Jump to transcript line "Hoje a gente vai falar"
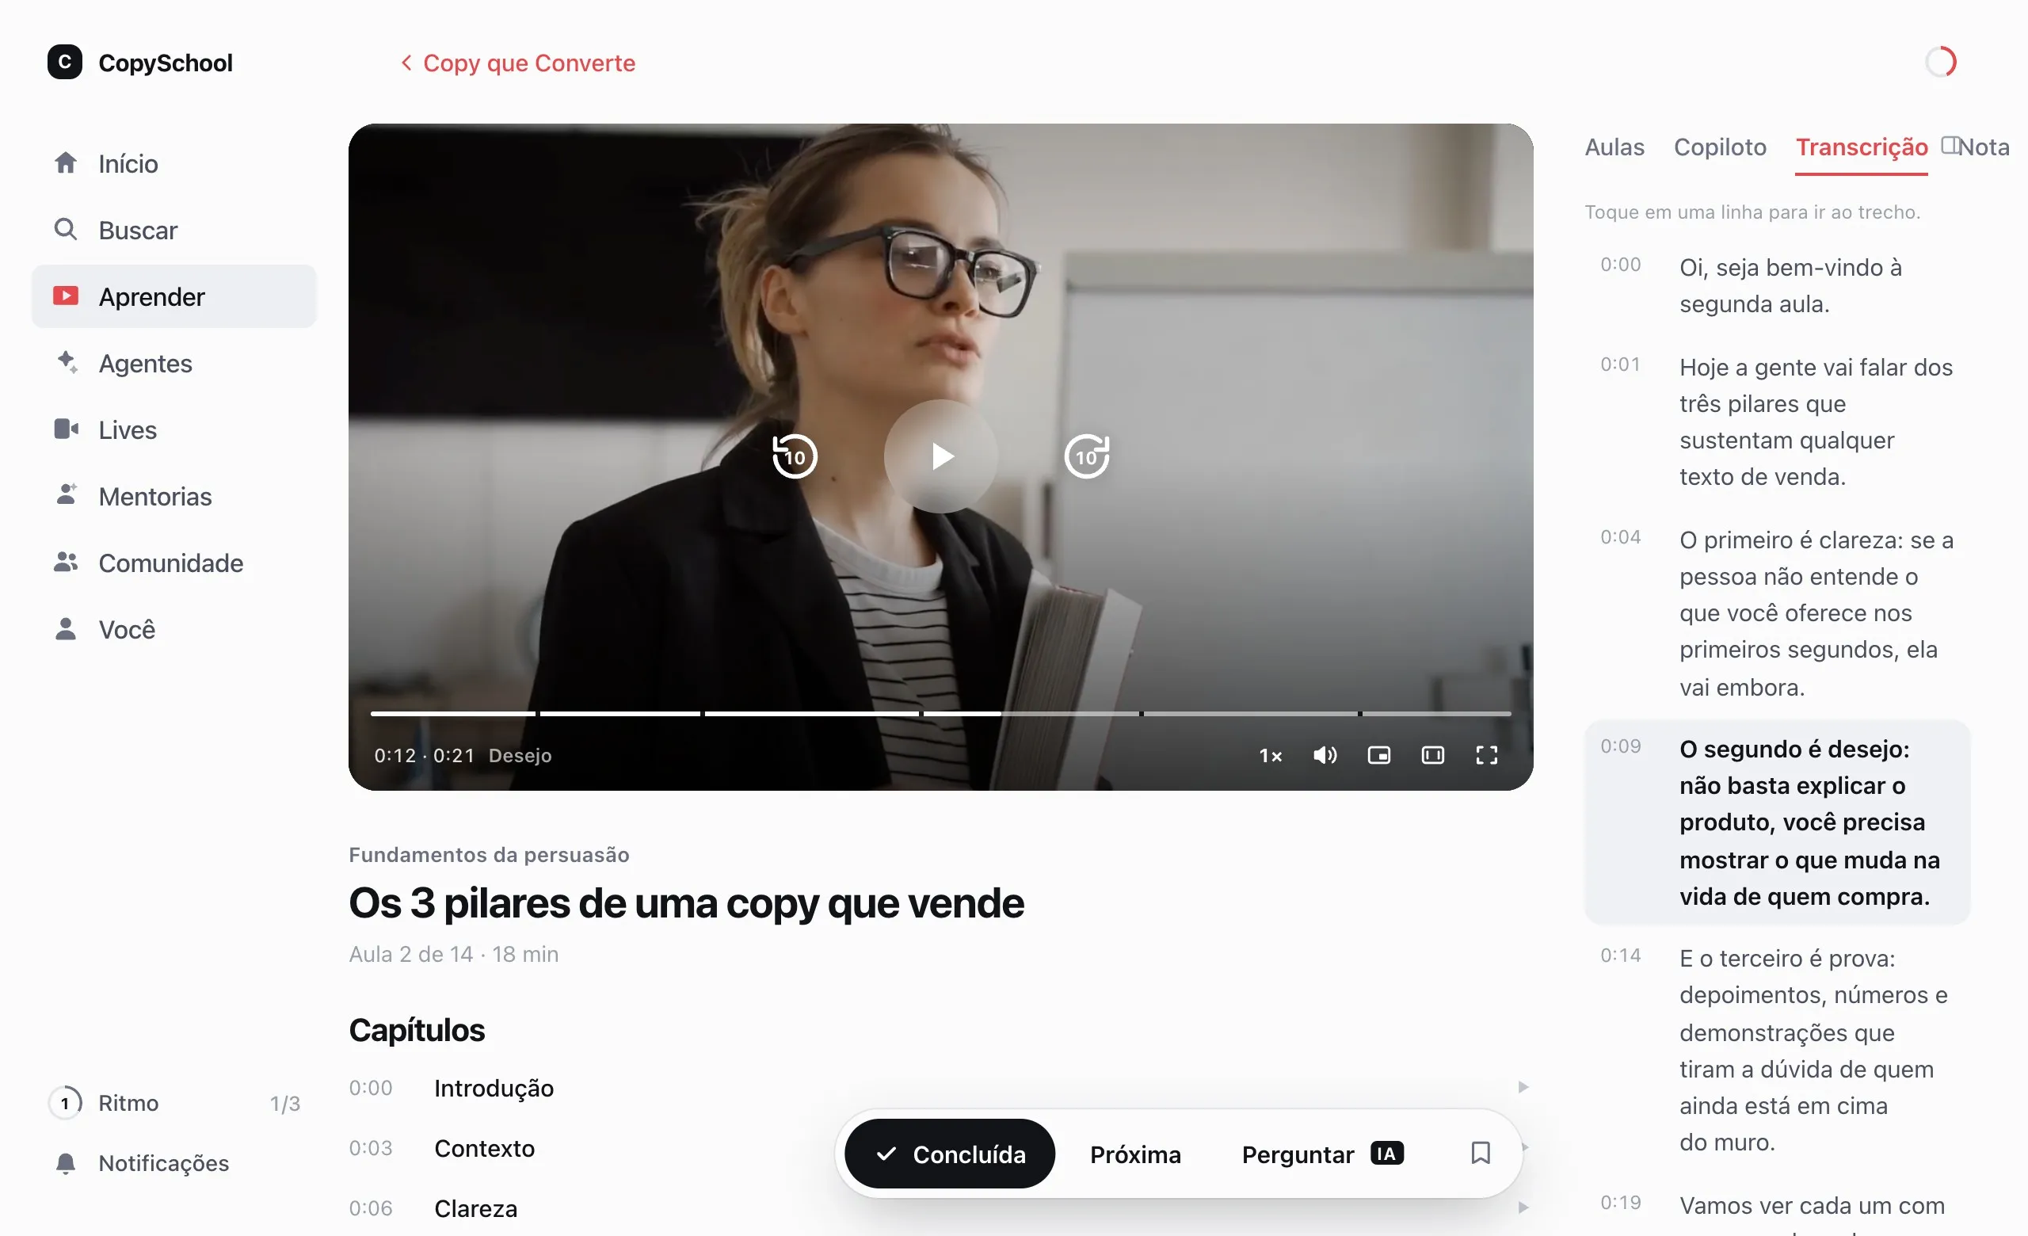2028x1236 pixels. coord(1777,422)
